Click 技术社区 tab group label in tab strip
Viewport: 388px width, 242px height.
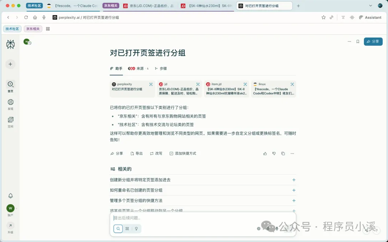pos(34,5)
